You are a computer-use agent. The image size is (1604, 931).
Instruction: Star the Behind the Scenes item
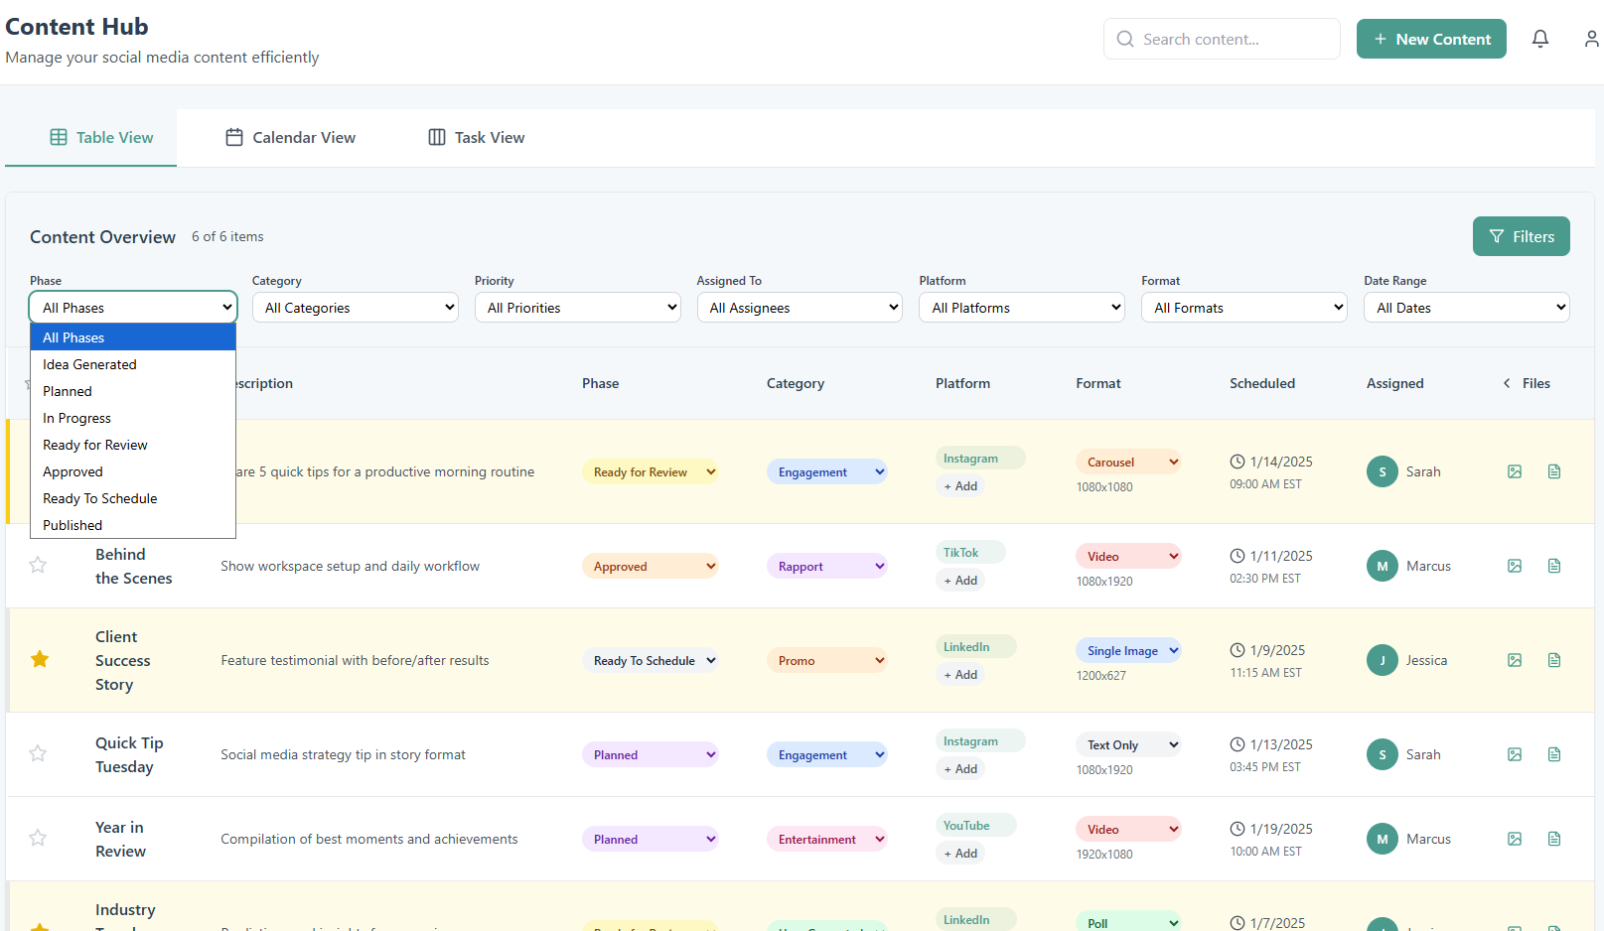click(38, 565)
